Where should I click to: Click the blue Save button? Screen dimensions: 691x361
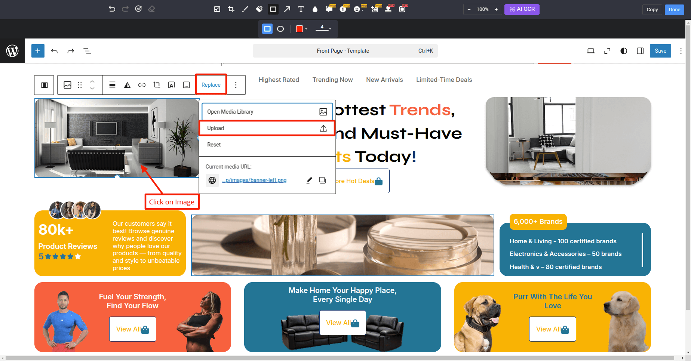[x=660, y=51]
